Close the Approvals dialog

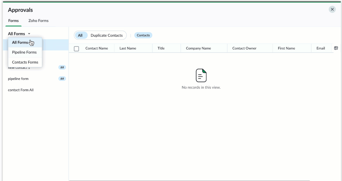click(332, 9)
